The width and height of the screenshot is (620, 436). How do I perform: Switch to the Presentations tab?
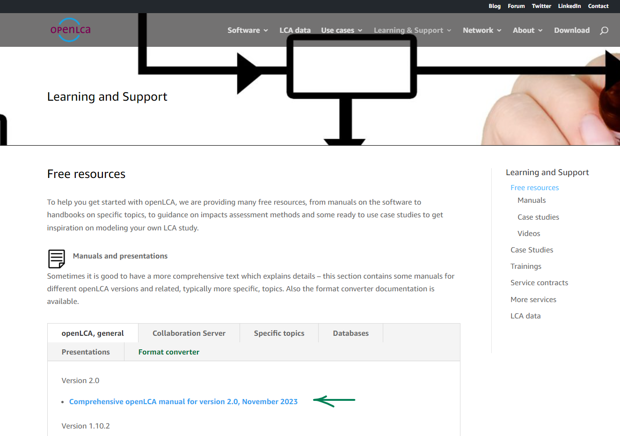86,352
